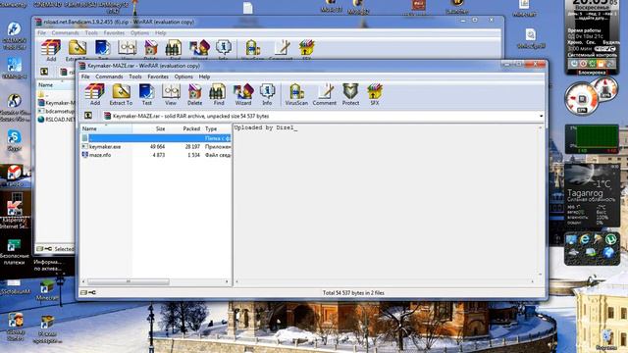Open Skype desktop shortcut
This screenshot has width=628, height=353.
click(14, 140)
